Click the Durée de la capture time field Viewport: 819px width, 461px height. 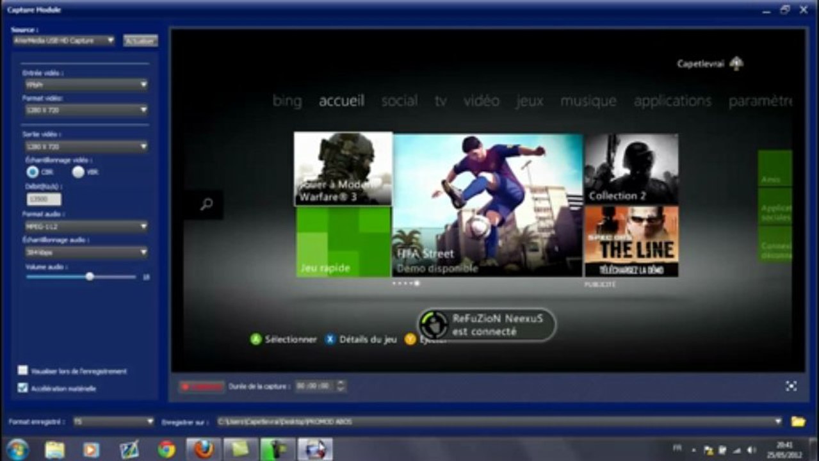[314, 386]
